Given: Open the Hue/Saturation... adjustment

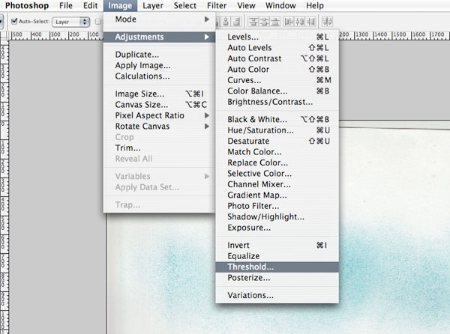Looking at the screenshot, I should 277,130.
